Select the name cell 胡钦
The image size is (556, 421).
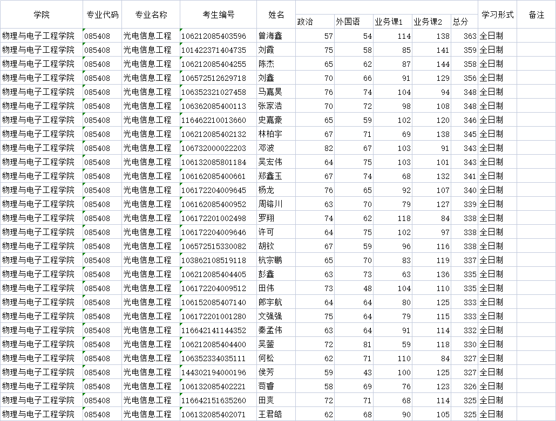276,246
